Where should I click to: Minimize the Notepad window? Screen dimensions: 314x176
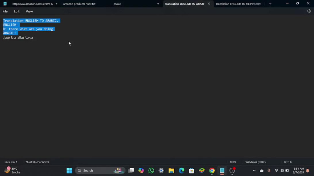point(287,3)
